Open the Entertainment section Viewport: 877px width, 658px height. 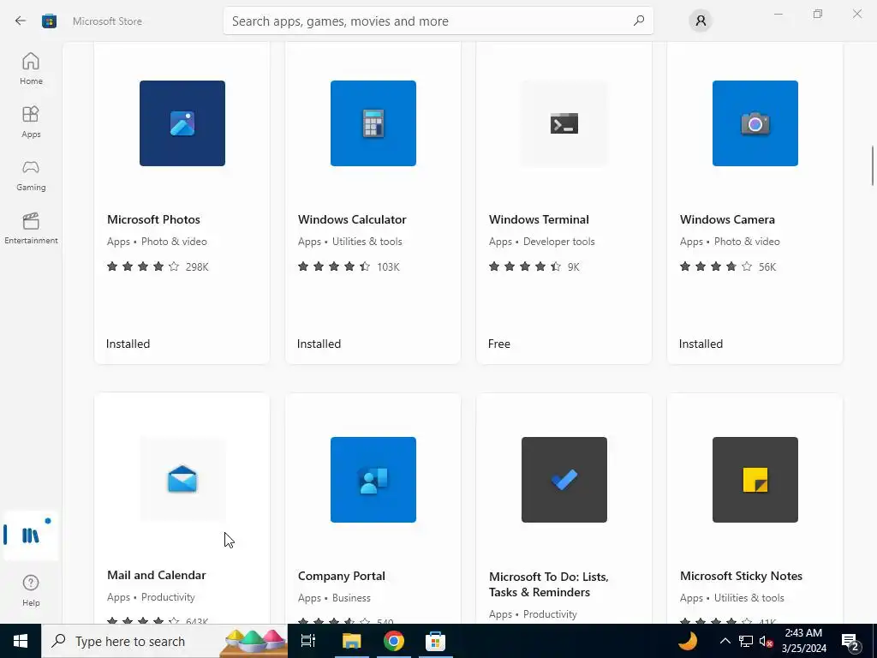(x=31, y=228)
